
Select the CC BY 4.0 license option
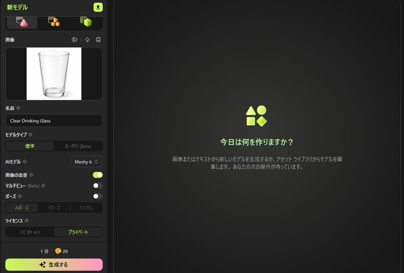click(29, 232)
